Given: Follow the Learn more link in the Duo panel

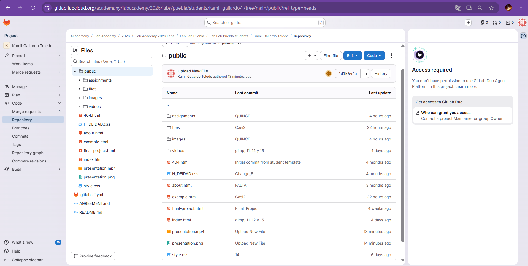Looking at the screenshot, I should 466,86.
